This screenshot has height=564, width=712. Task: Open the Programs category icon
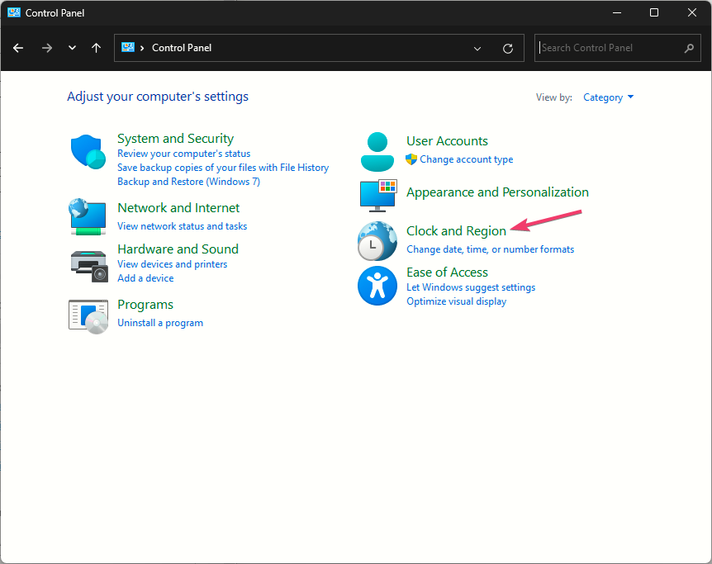click(x=88, y=315)
